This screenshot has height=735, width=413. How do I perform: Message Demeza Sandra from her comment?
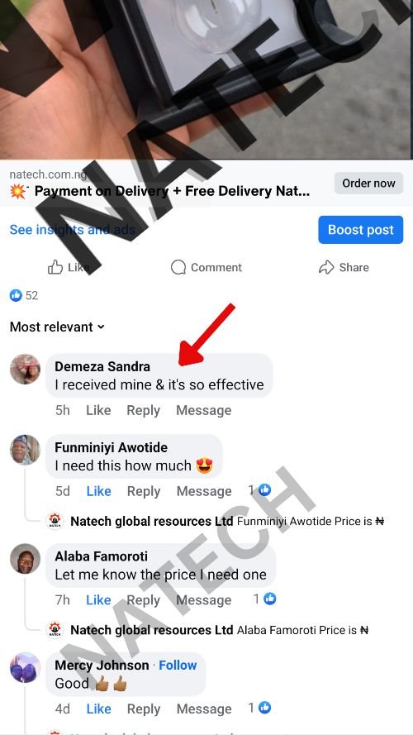pos(204,410)
